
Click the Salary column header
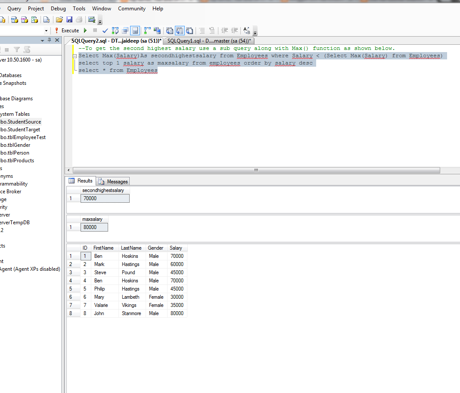[x=177, y=248]
